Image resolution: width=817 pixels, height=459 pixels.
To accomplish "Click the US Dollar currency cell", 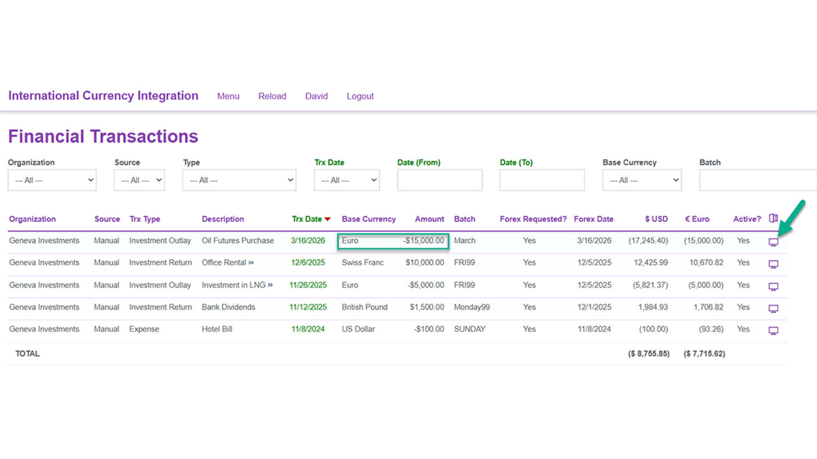I will coord(358,329).
